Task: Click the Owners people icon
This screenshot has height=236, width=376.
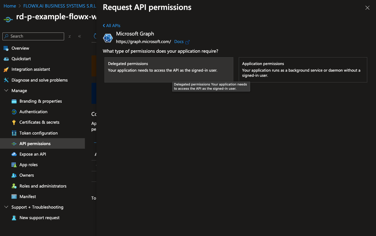Action: point(14,175)
